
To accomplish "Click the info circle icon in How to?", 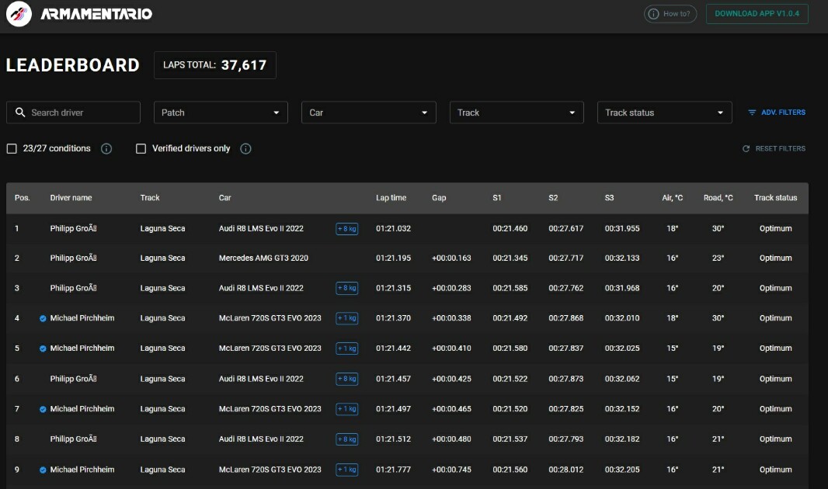I will [653, 14].
